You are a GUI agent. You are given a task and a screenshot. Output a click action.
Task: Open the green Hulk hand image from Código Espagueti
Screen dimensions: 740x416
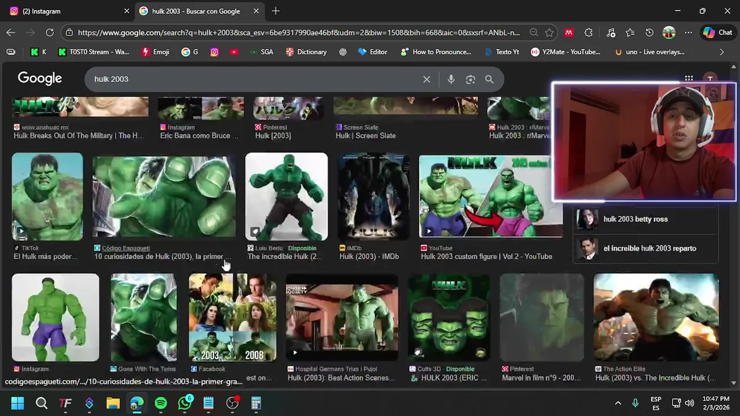(164, 196)
